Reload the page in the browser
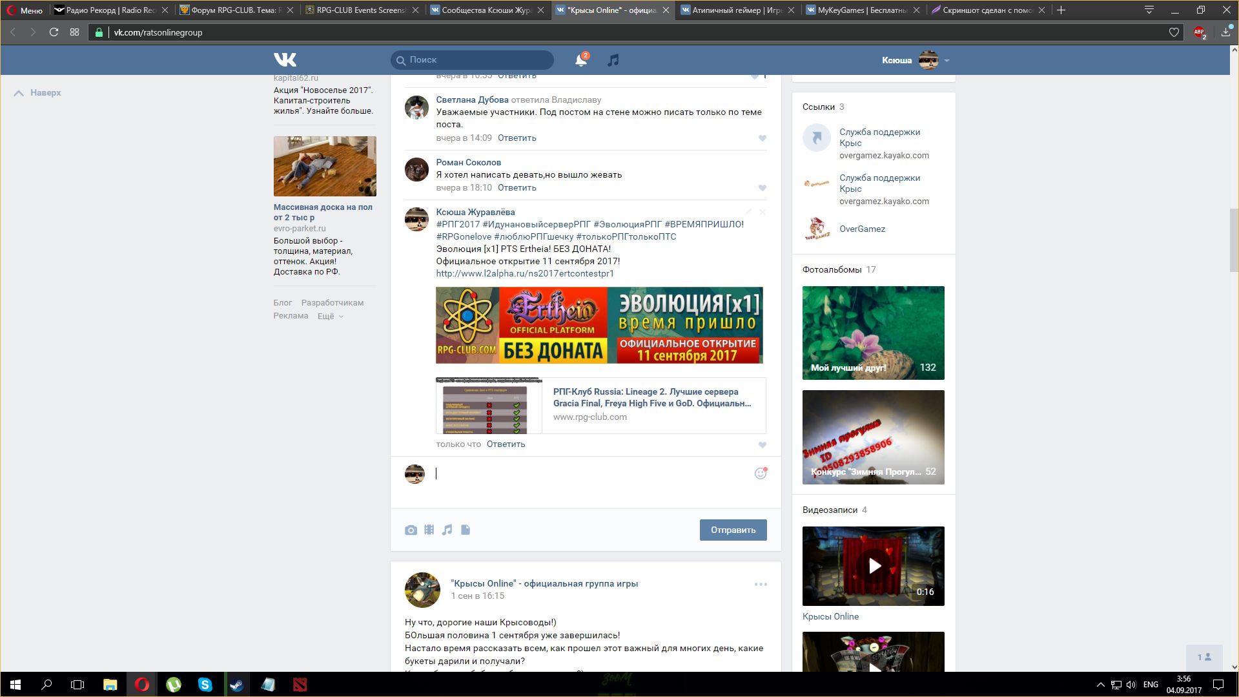The image size is (1239, 697). pyautogui.click(x=54, y=32)
